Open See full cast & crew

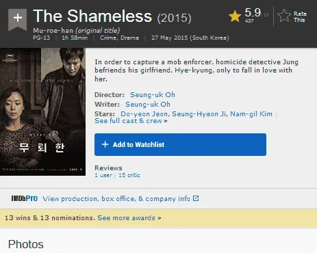tap(131, 121)
